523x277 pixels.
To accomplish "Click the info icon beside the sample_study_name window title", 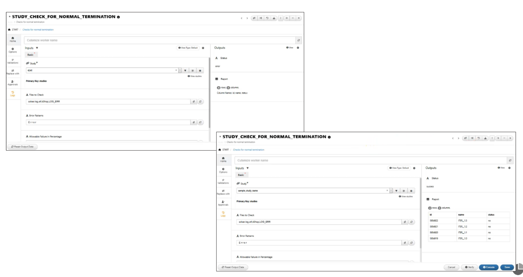I will tap(329, 137).
